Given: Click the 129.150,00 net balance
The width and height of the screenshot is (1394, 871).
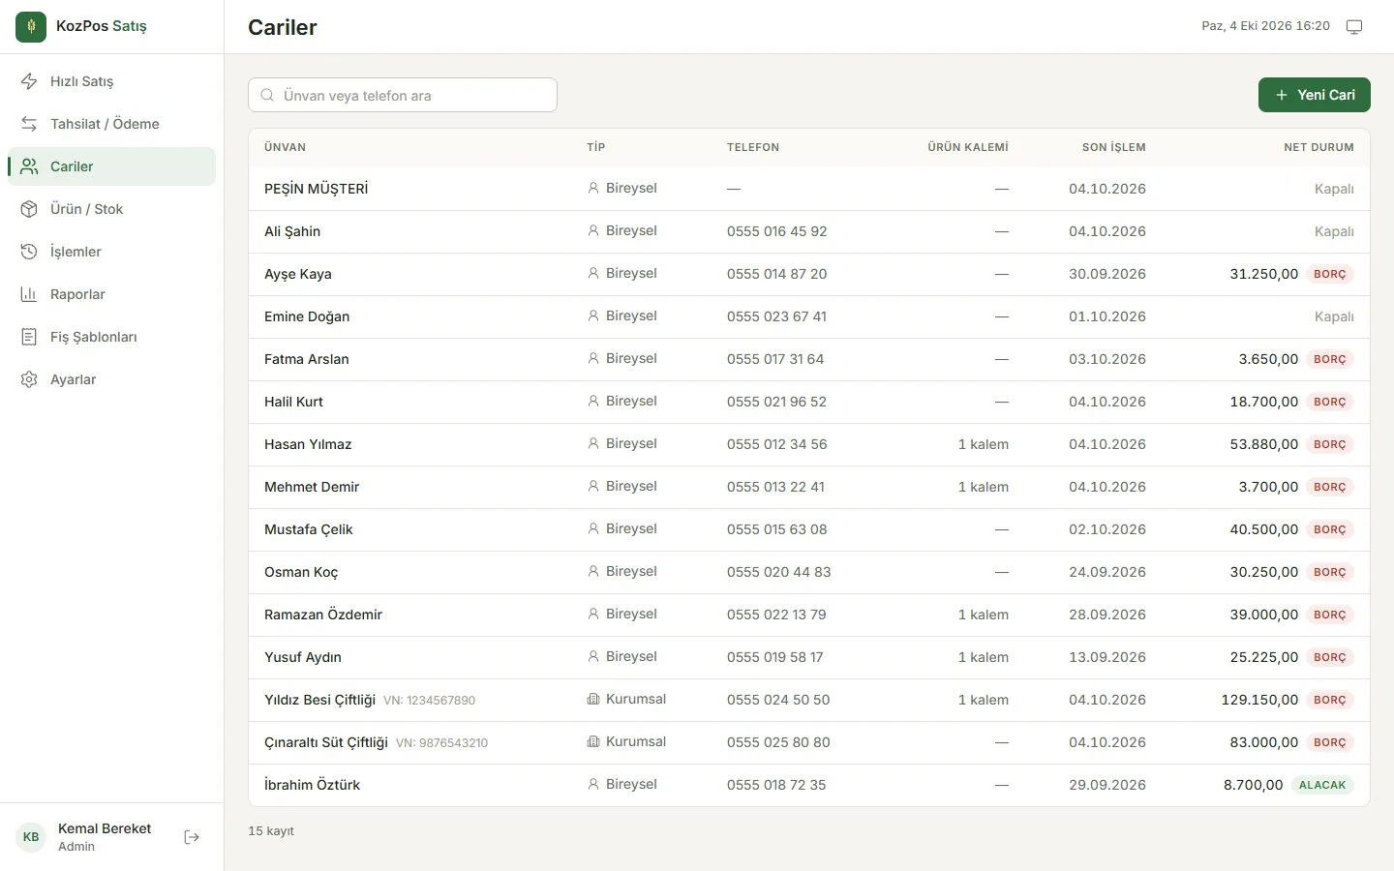Looking at the screenshot, I should tap(1259, 700).
